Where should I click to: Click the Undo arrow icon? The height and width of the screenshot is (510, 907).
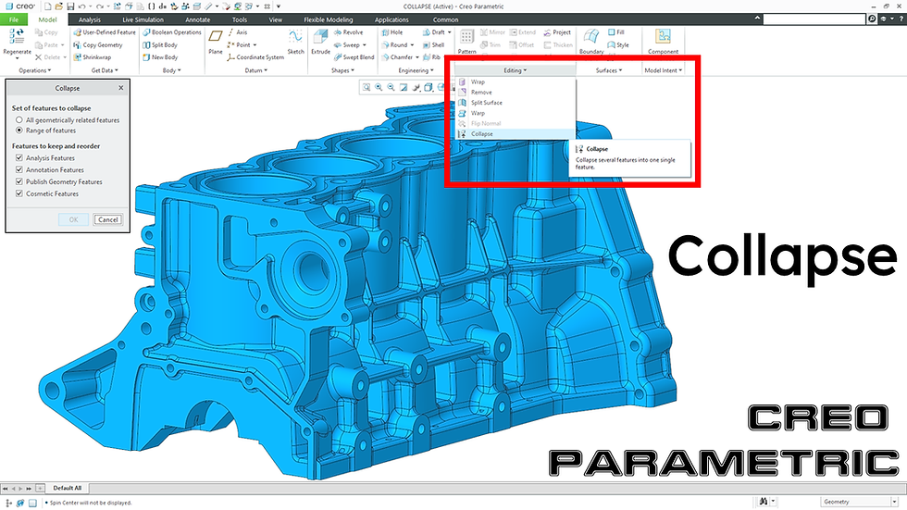[x=81, y=6]
